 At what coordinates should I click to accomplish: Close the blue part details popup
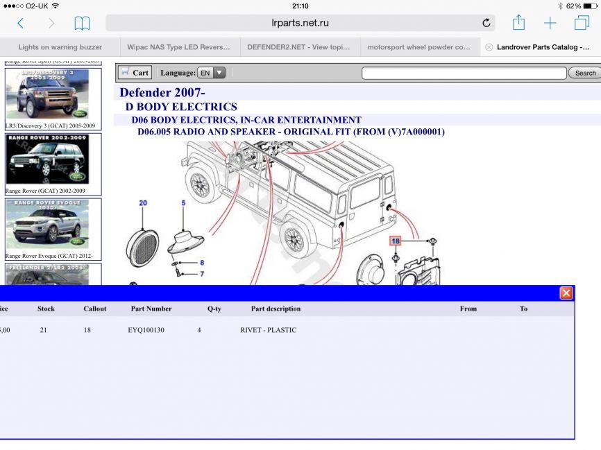point(566,293)
